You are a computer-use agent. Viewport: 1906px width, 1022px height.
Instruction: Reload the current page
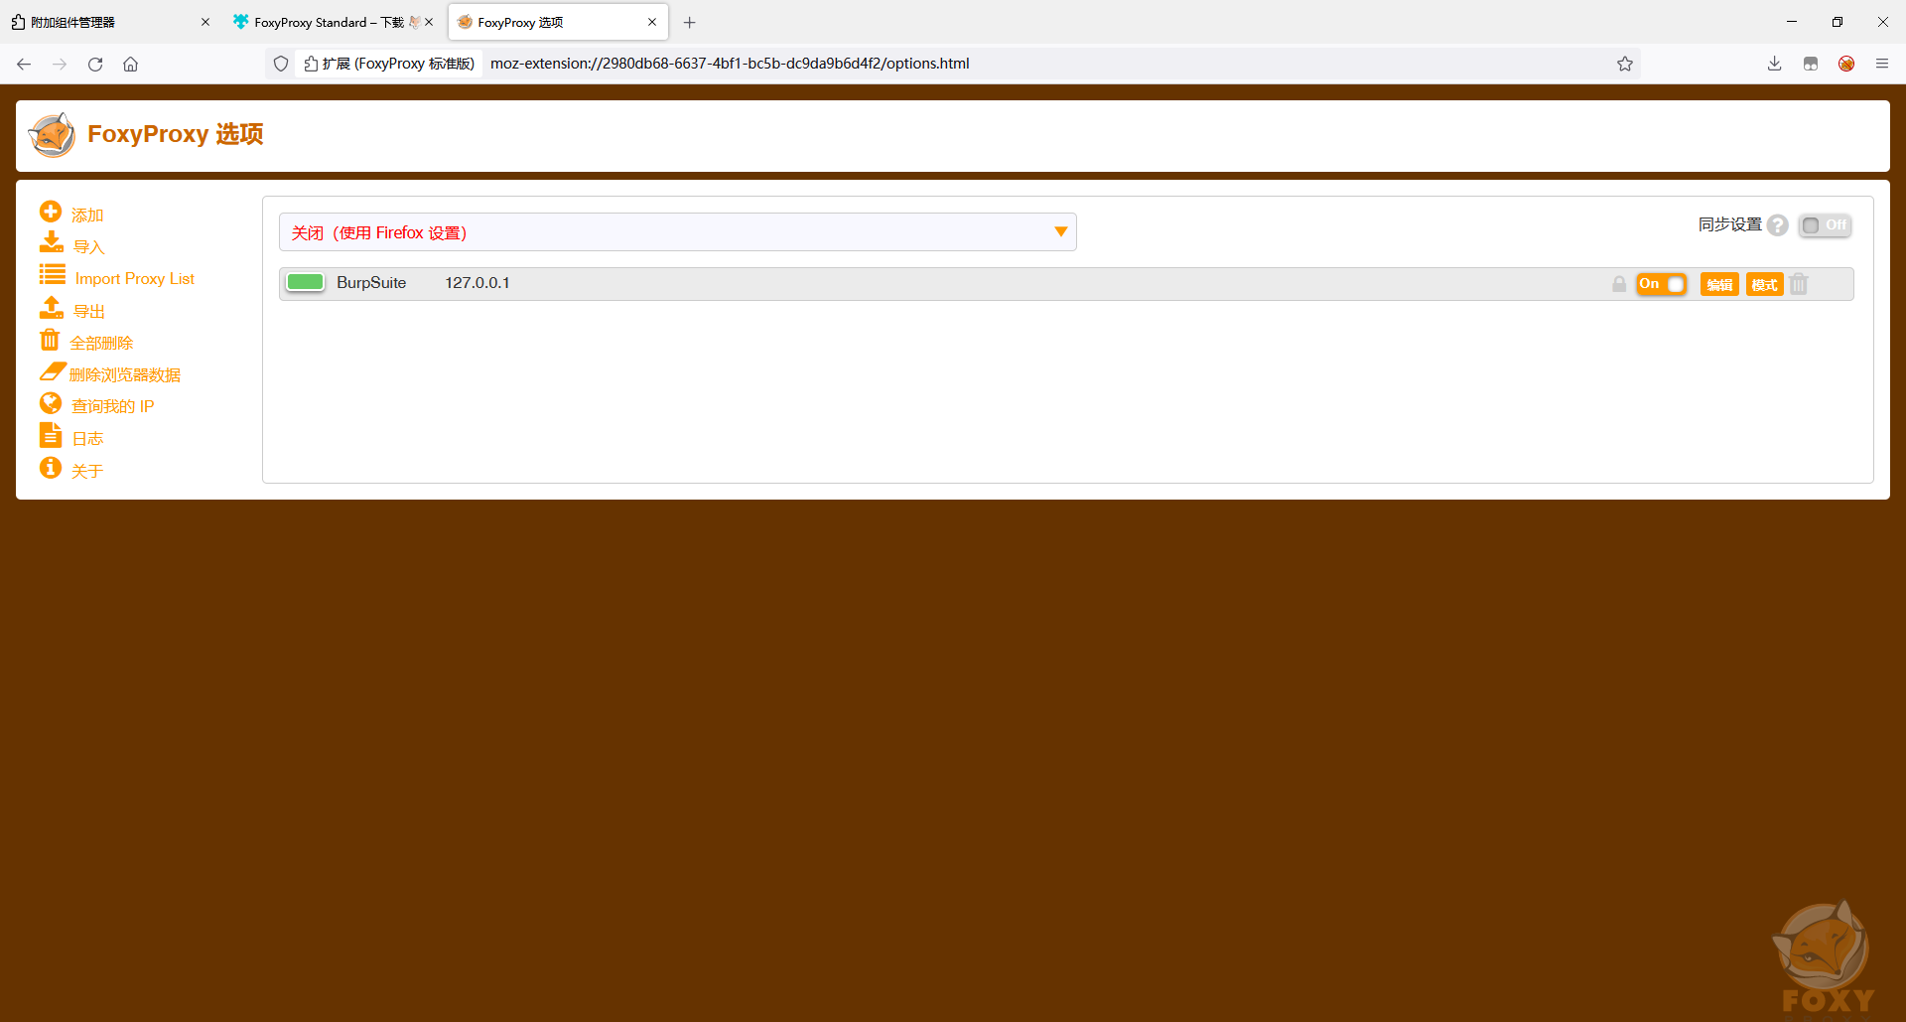tap(95, 64)
